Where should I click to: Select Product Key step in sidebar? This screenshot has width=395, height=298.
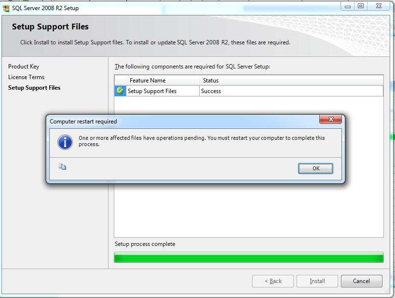pos(24,67)
